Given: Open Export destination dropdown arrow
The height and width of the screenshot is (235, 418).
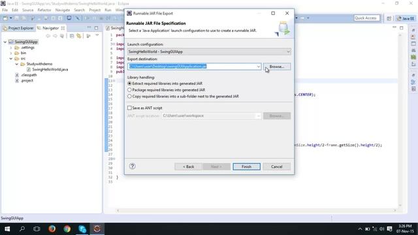Looking at the screenshot, I should click(259, 67).
